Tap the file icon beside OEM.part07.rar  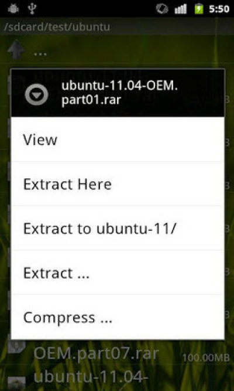click(x=16, y=345)
